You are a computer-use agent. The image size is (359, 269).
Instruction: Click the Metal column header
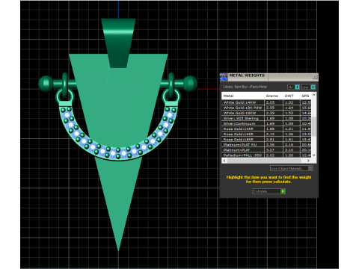[x=243, y=96]
